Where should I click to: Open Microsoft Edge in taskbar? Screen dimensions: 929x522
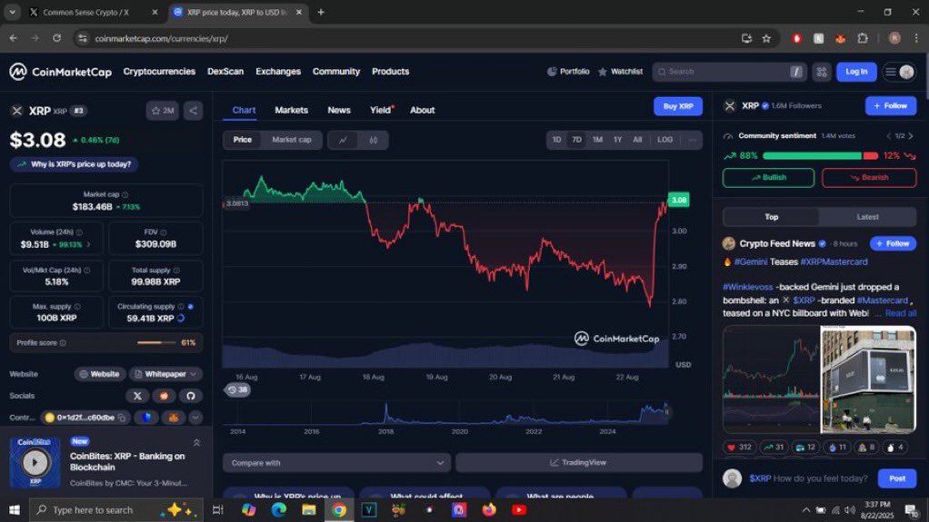[x=278, y=509]
